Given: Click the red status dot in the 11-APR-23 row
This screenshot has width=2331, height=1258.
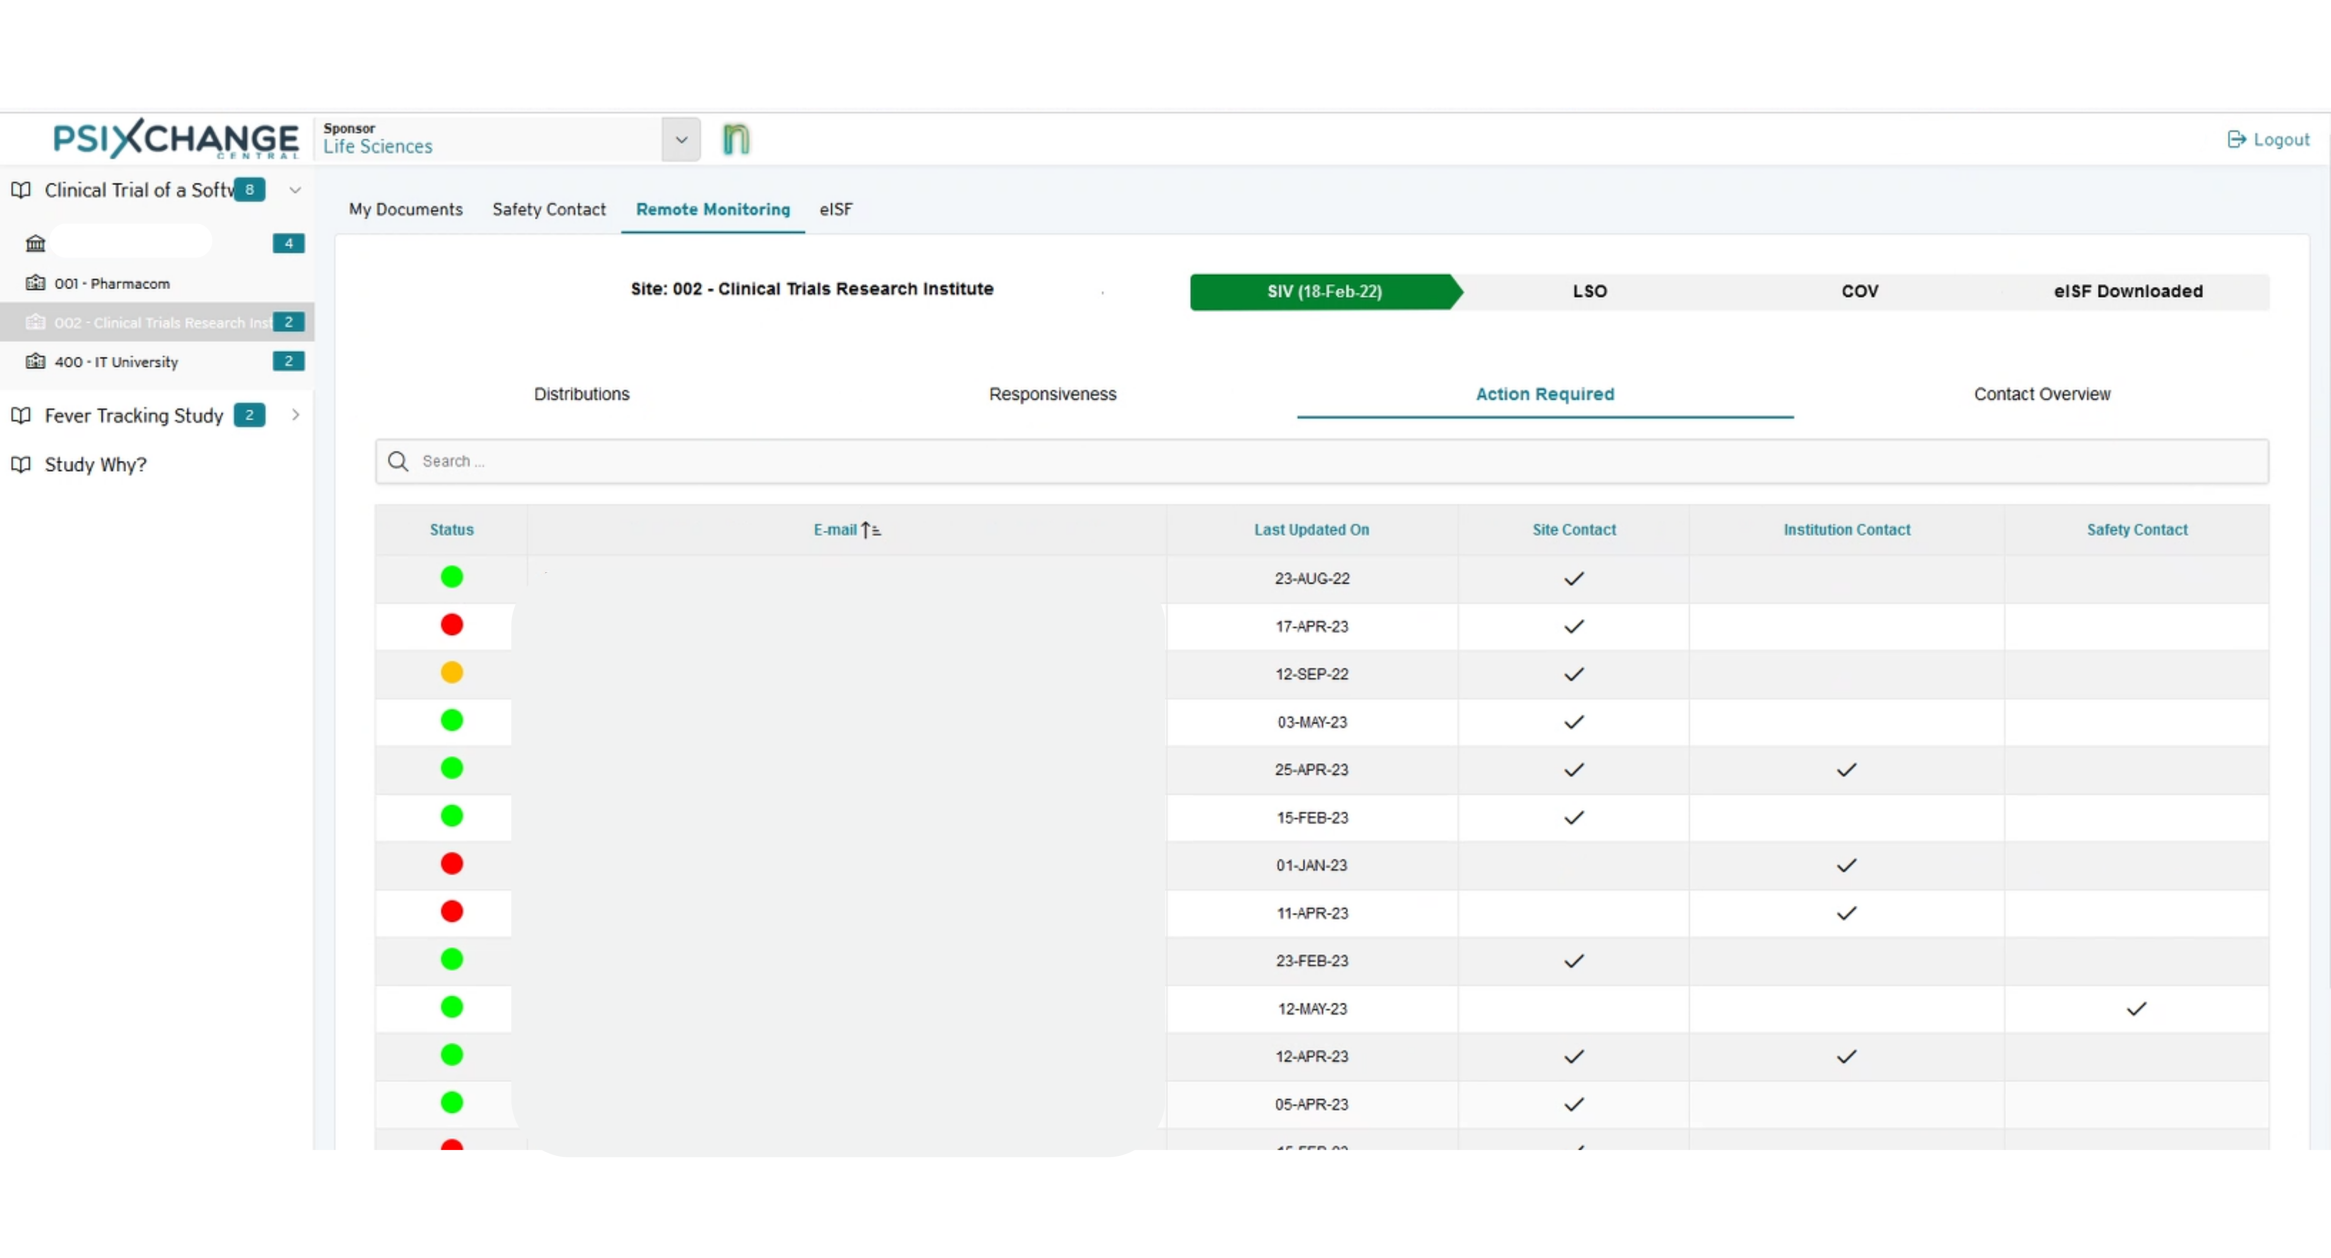Looking at the screenshot, I should pyautogui.click(x=452, y=912).
